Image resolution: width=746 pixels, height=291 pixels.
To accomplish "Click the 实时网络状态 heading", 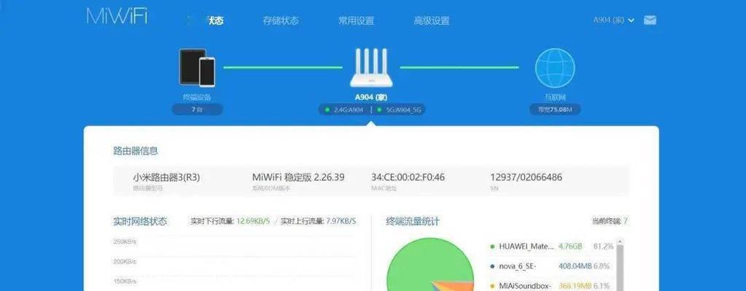I will [140, 221].
